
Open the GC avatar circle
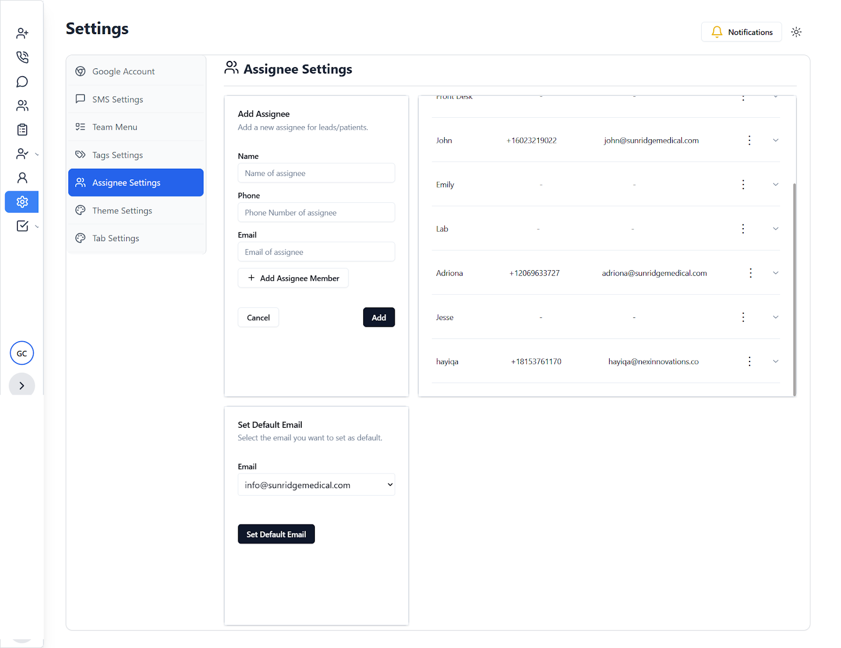(22, 353)
